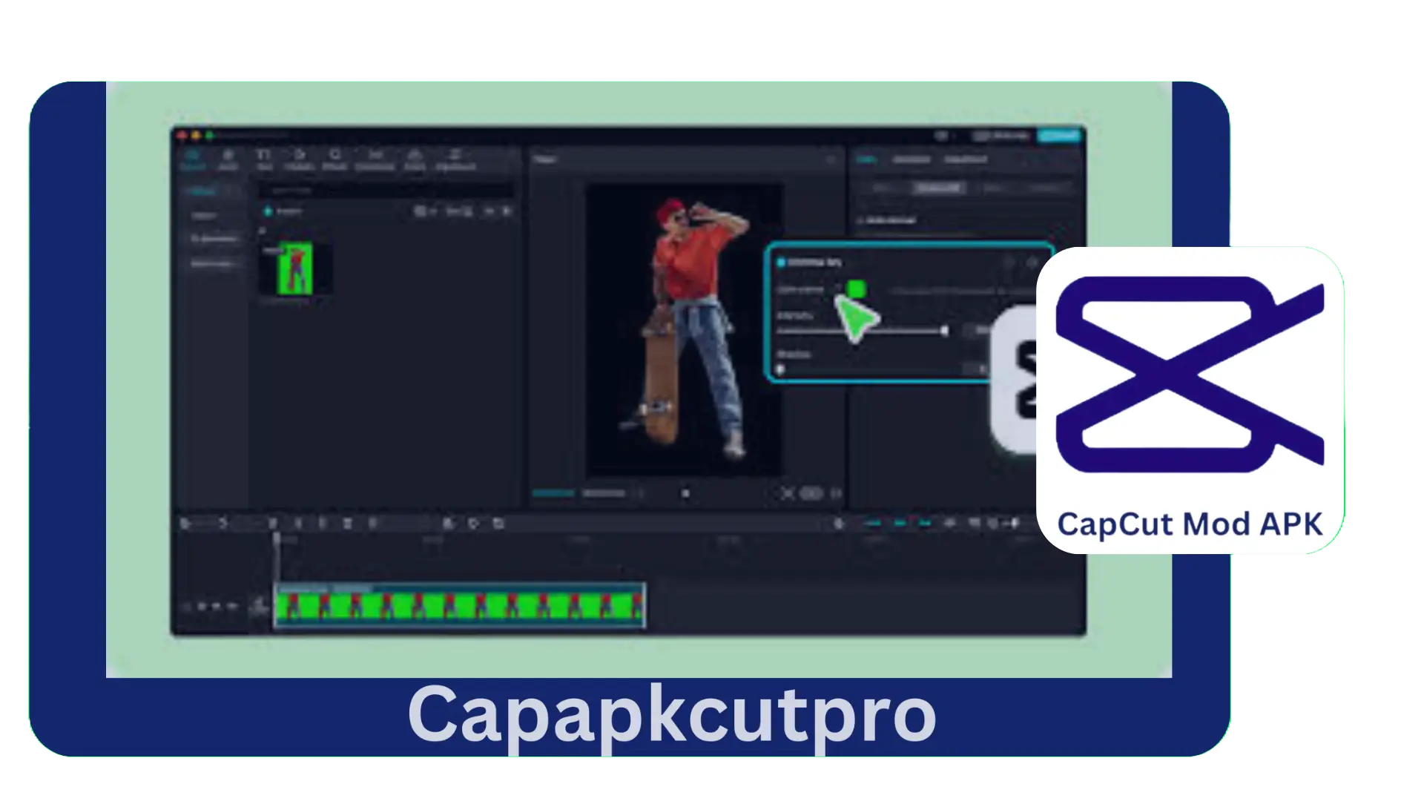Click the cover button beside the video track
Screen dimensions: 1424x801
[259, 607]
